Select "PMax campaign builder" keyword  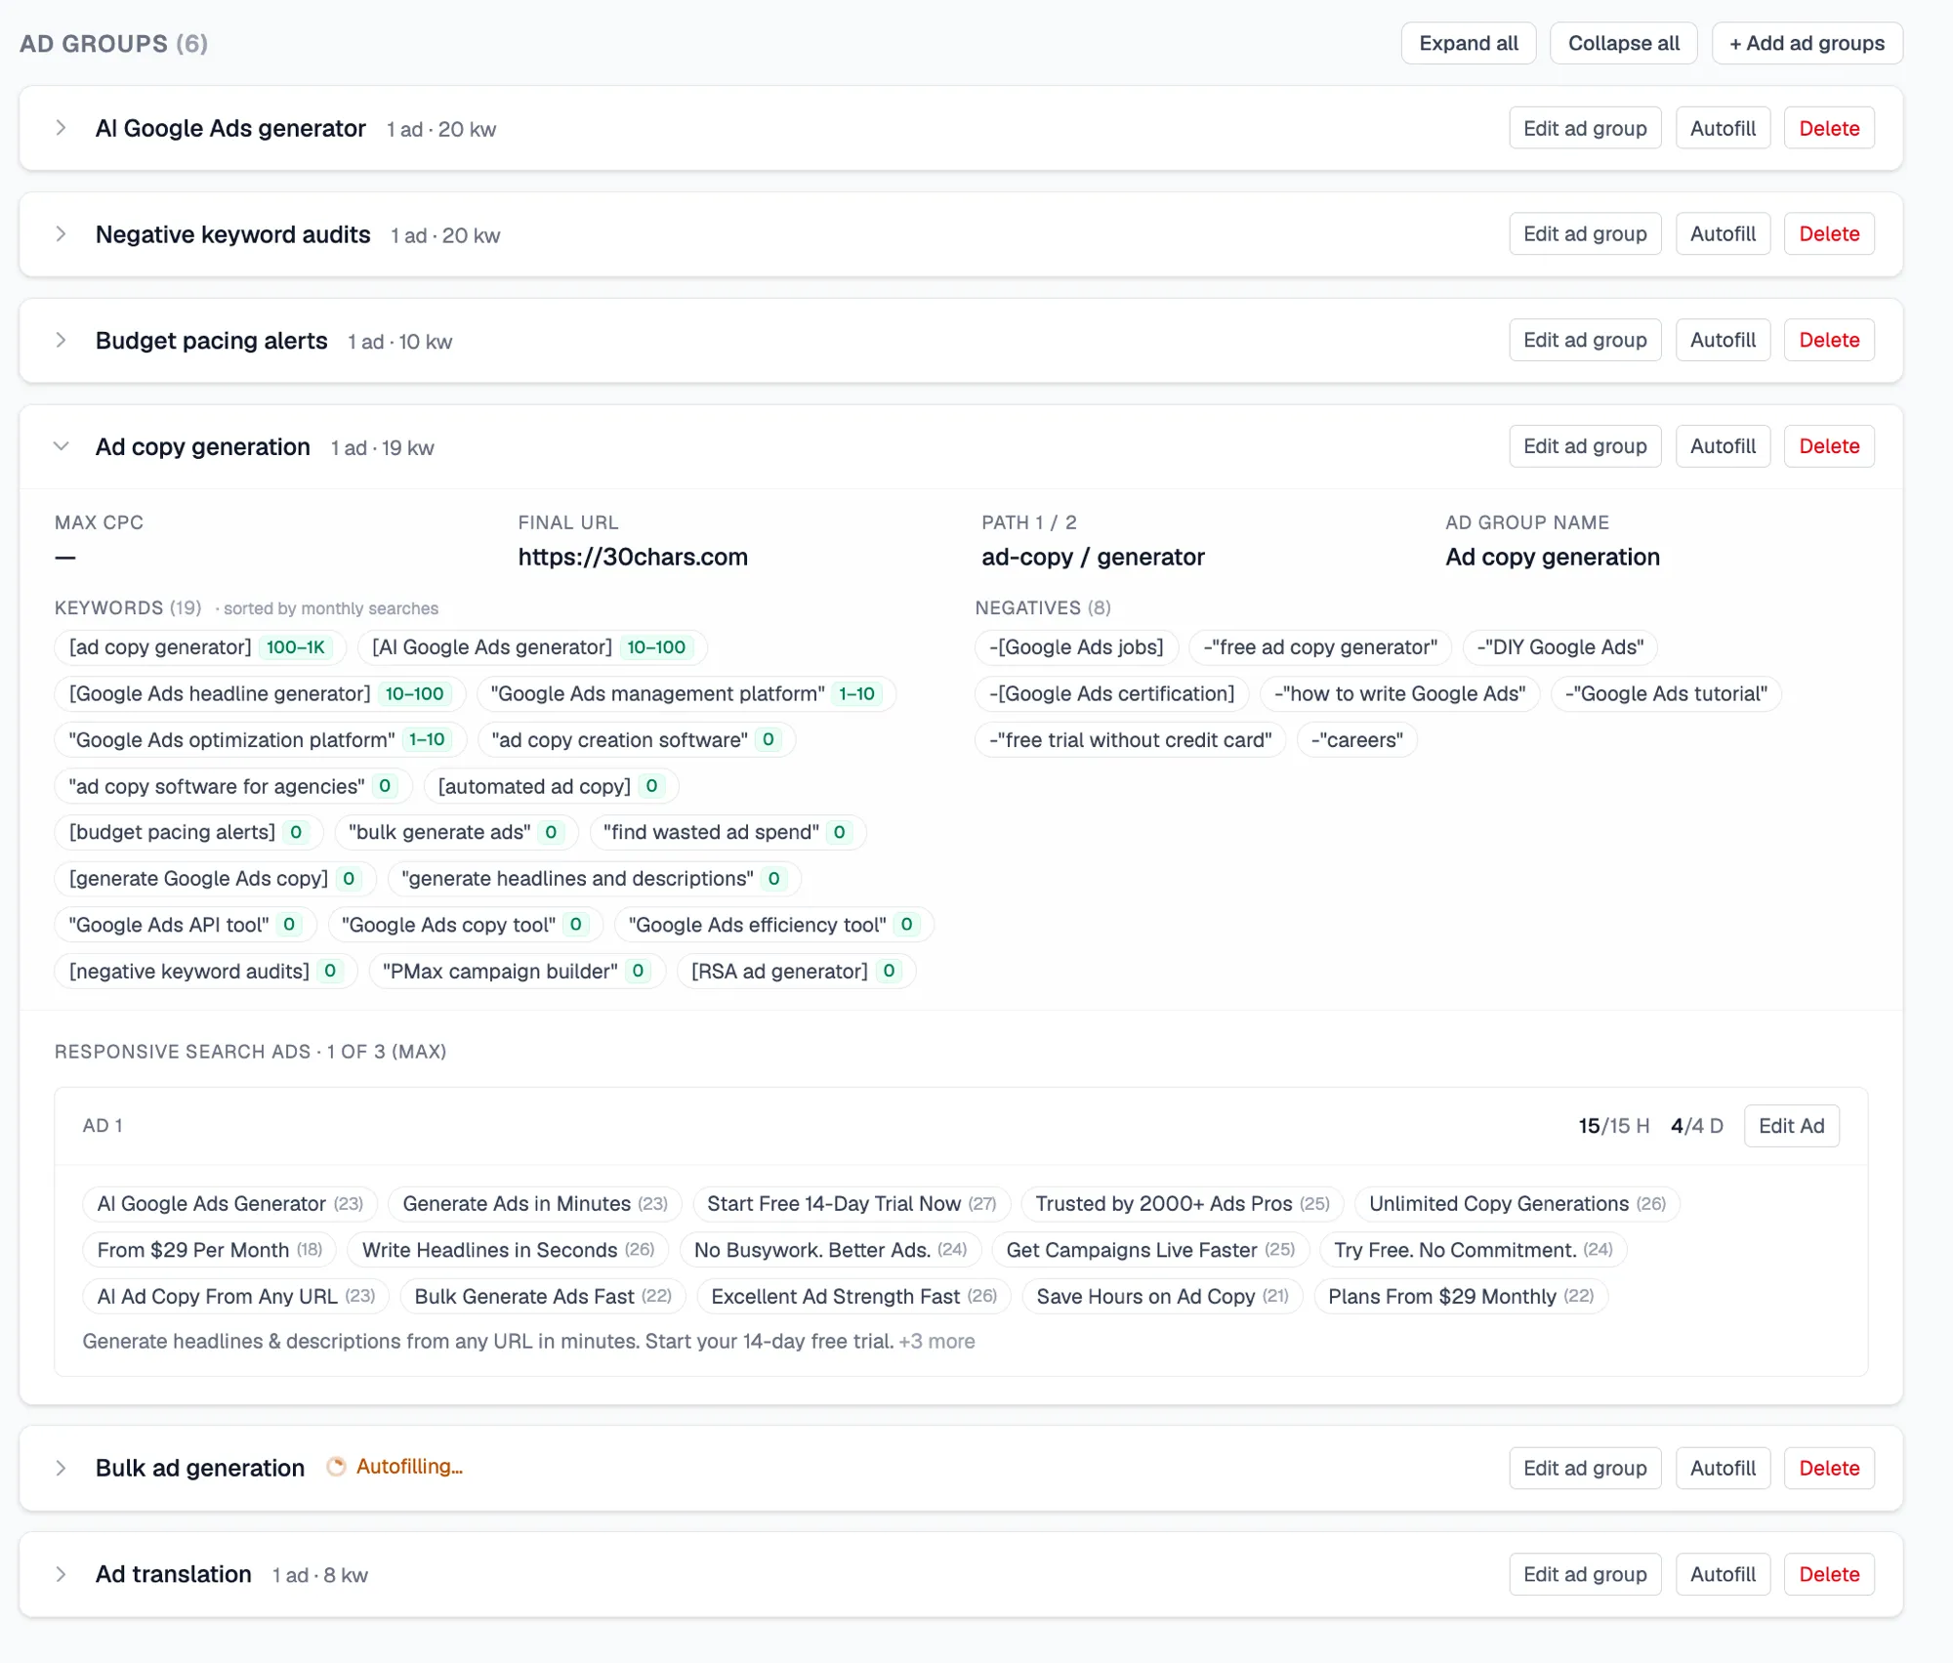coord(517,971)
